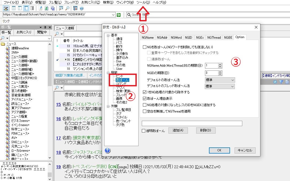Increase the NGName,Addr,Word,Thread,BEの期限 value
Viewport: 290px width, 181px height.
point(220,64)
